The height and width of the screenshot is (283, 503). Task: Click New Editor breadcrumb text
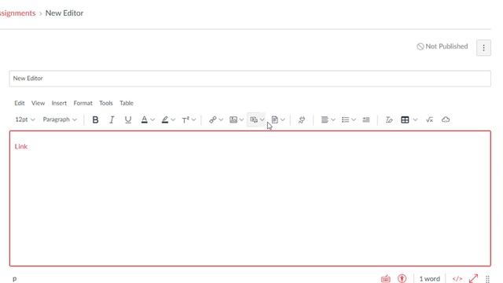[64, 13]
